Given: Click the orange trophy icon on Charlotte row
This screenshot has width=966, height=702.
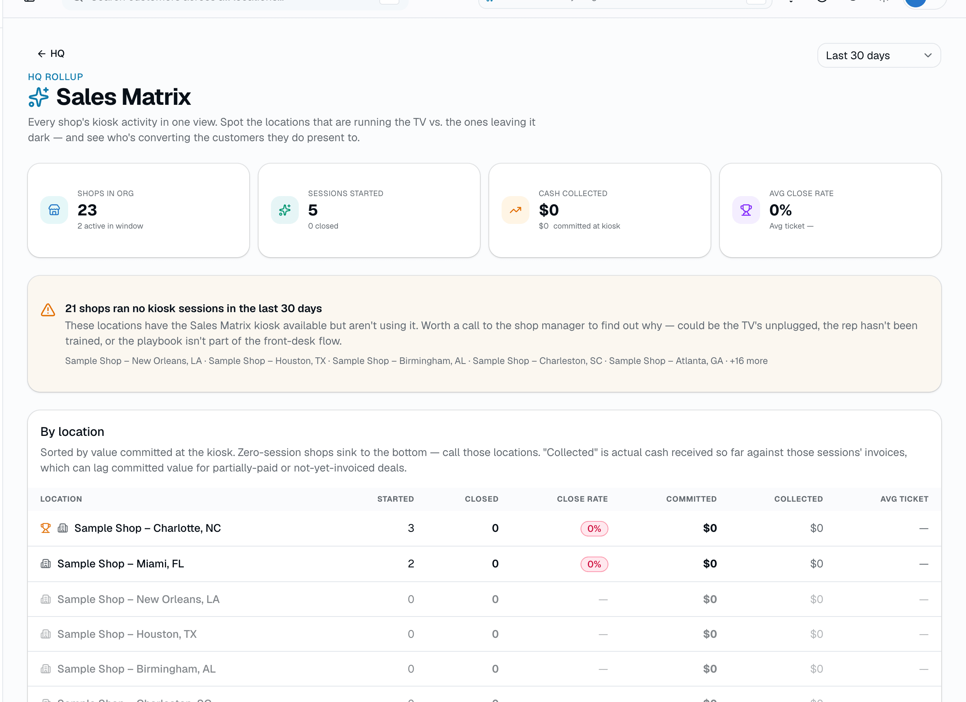Looking at the screenshot, I should [46, 528].
